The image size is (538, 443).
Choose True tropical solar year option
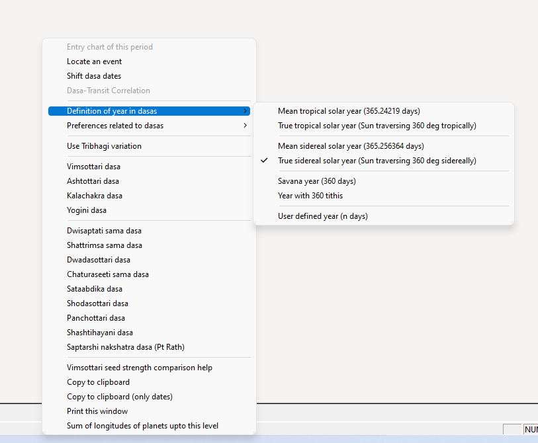(384, 126)
